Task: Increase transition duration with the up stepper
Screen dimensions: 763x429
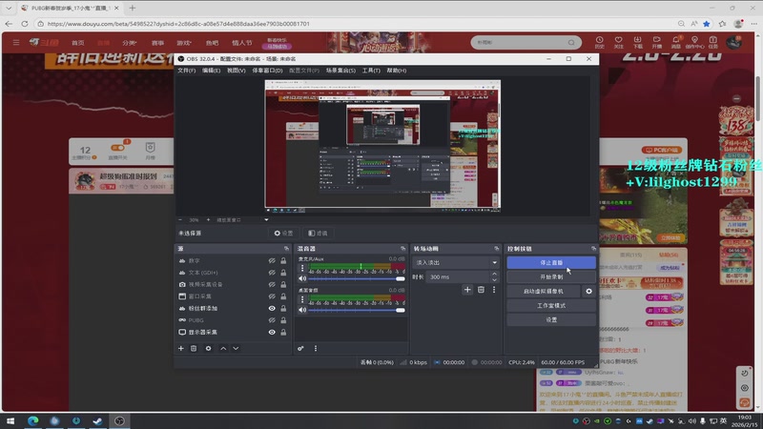Action: pos(494,274)
